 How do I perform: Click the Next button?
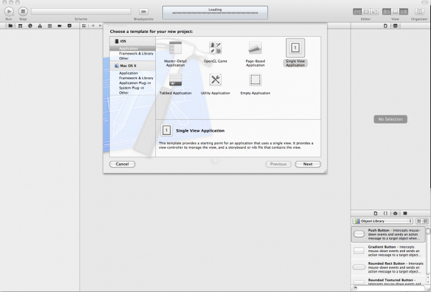308,164
